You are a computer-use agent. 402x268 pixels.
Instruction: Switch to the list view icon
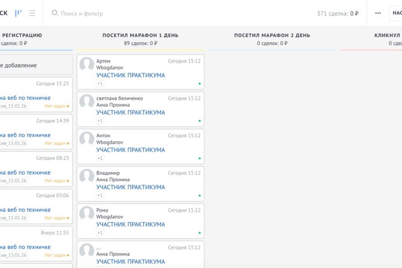tap(32, 13)
